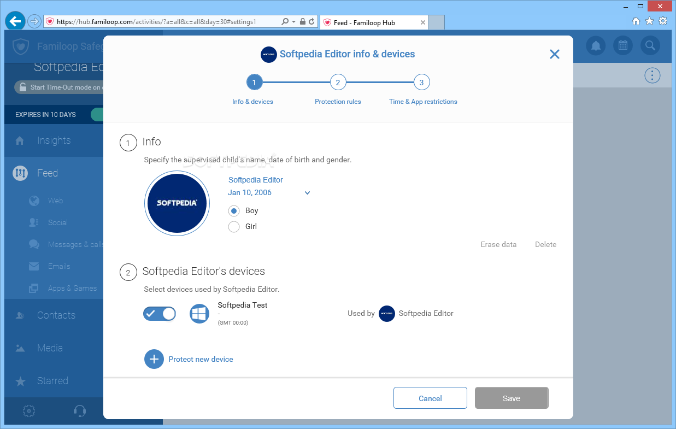Click Protect new device link
The image size is (676, 429).
201,359
